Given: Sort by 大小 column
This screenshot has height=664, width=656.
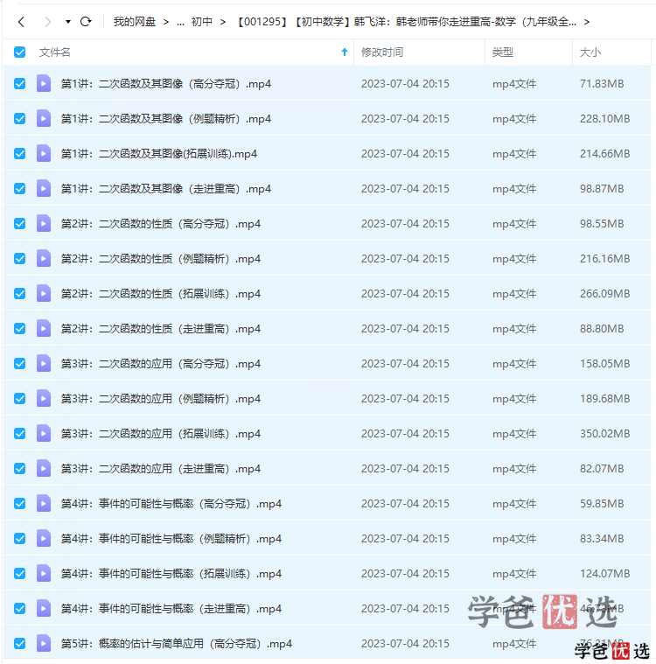Looking at the screenshot, I should (590, 52).
